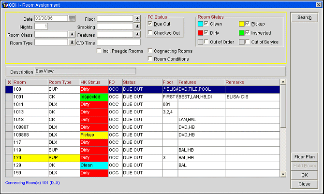This screenshot has height=194, width=324.
Task: Click the OK button
Action: (x=304, y=175)
